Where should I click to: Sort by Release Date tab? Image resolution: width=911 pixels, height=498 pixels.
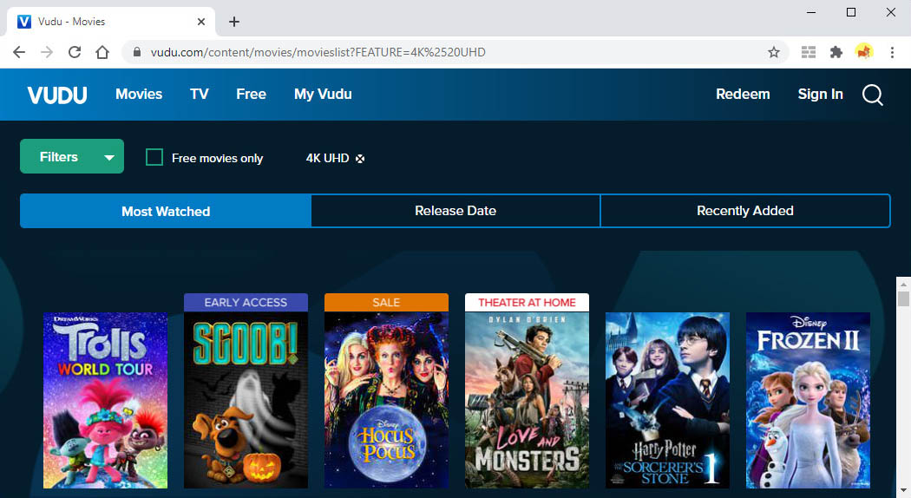[x=455, y=211]
